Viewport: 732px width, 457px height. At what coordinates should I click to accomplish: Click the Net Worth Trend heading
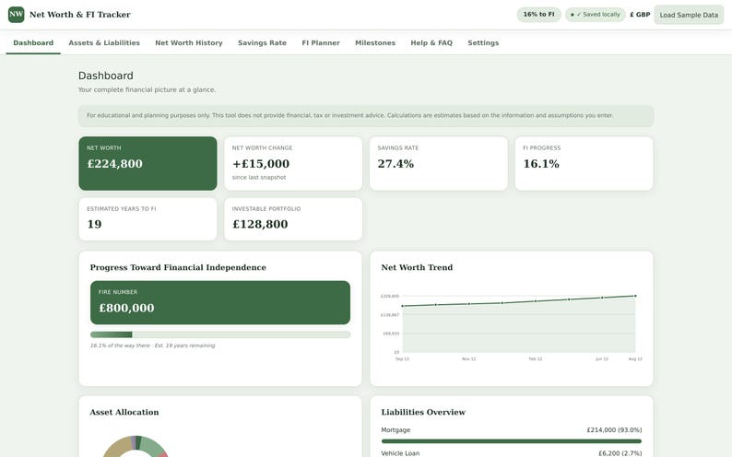click(417, 268)
